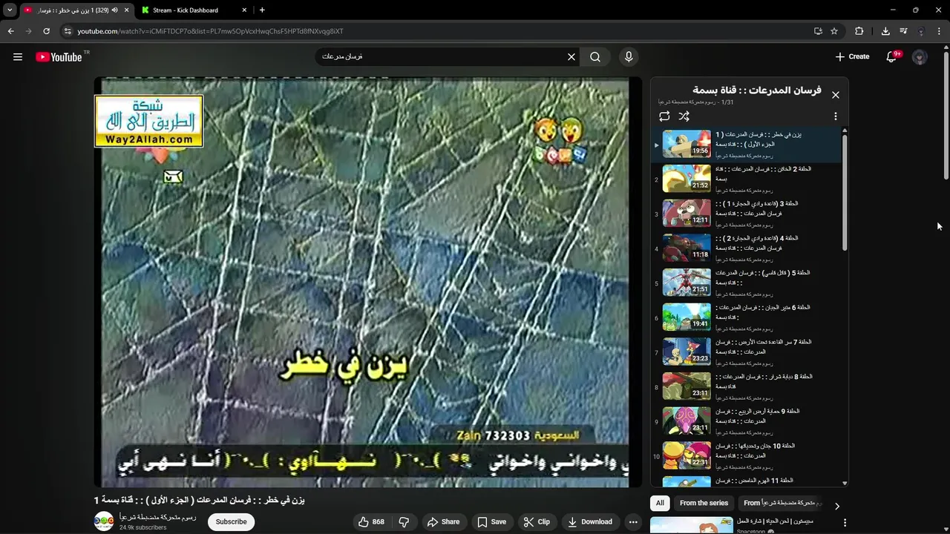Clear the search box with the X
The image size is (950, 534).
(x=571, y=56)
